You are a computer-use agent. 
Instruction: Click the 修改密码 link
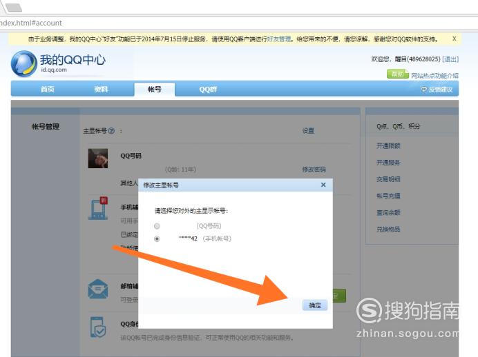[314, 170]
